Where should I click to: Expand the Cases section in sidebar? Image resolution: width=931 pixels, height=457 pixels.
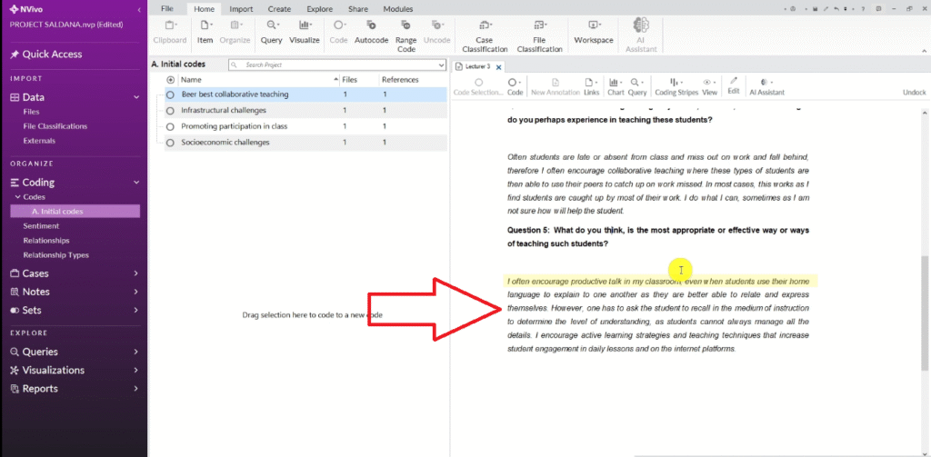[x=135, y=273]
